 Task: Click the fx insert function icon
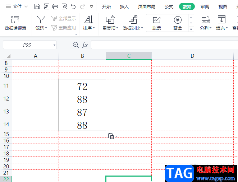tap(85, 45)
